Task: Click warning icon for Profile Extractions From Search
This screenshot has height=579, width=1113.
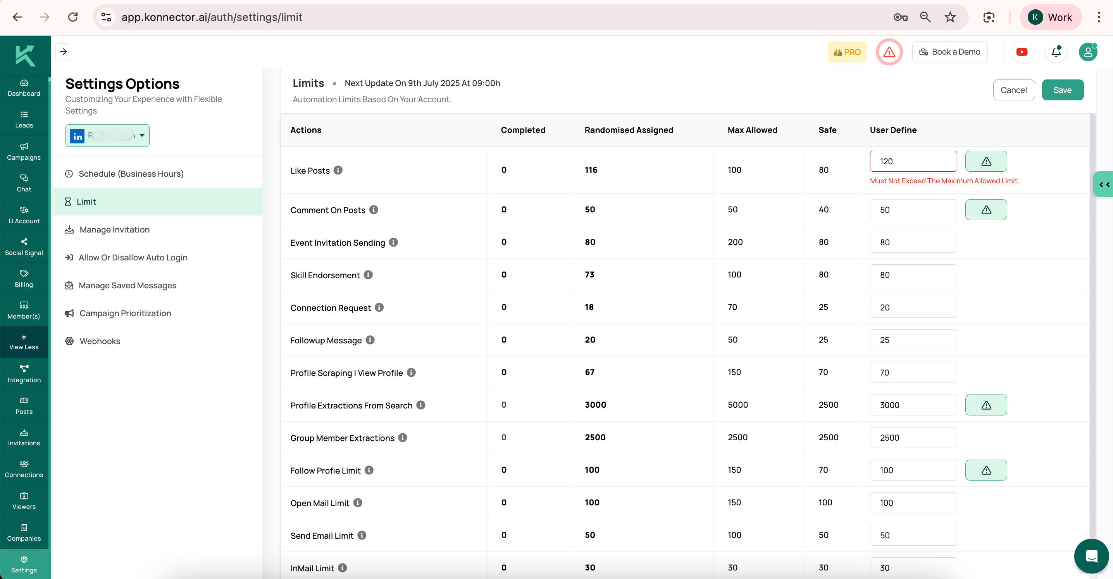Action: click(x=986, y=405)
